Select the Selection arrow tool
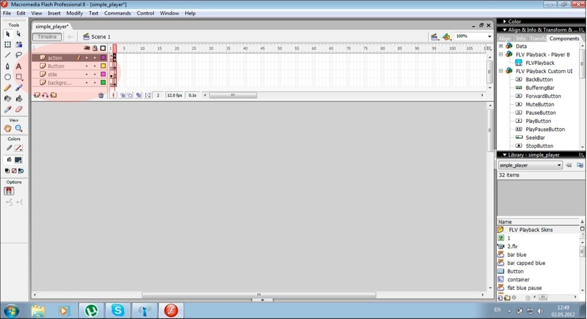587x319 pixels. [x=8, y=34]
